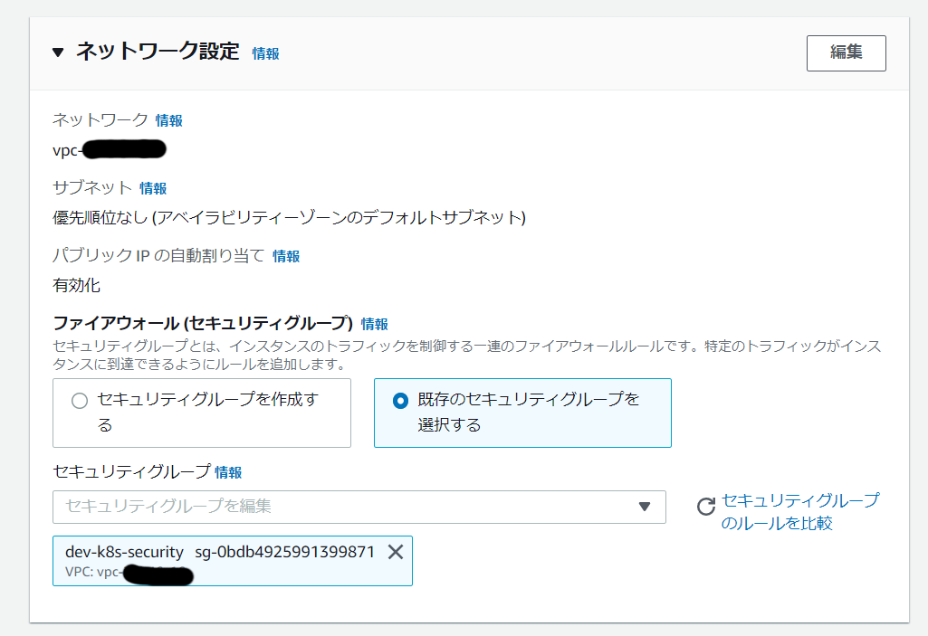Viewport: 928px width, 636px height.
Task: Collapse the ネットワーク設定 section triangle
Action: click(x=58, y=52)
